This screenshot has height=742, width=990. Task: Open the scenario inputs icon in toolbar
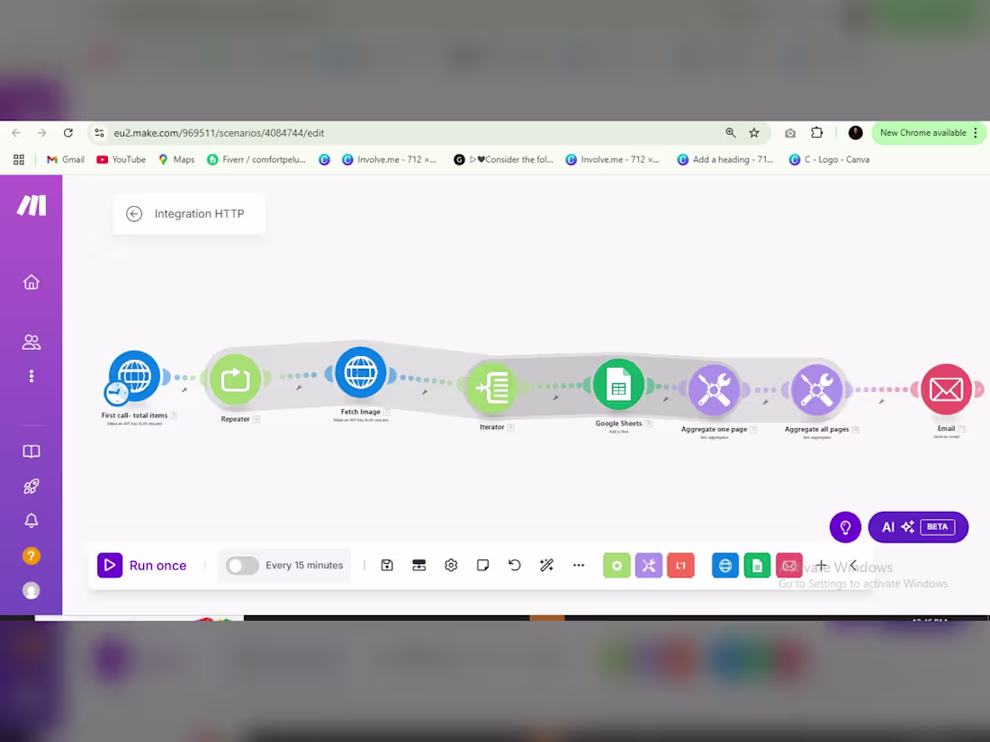[418, 566]
